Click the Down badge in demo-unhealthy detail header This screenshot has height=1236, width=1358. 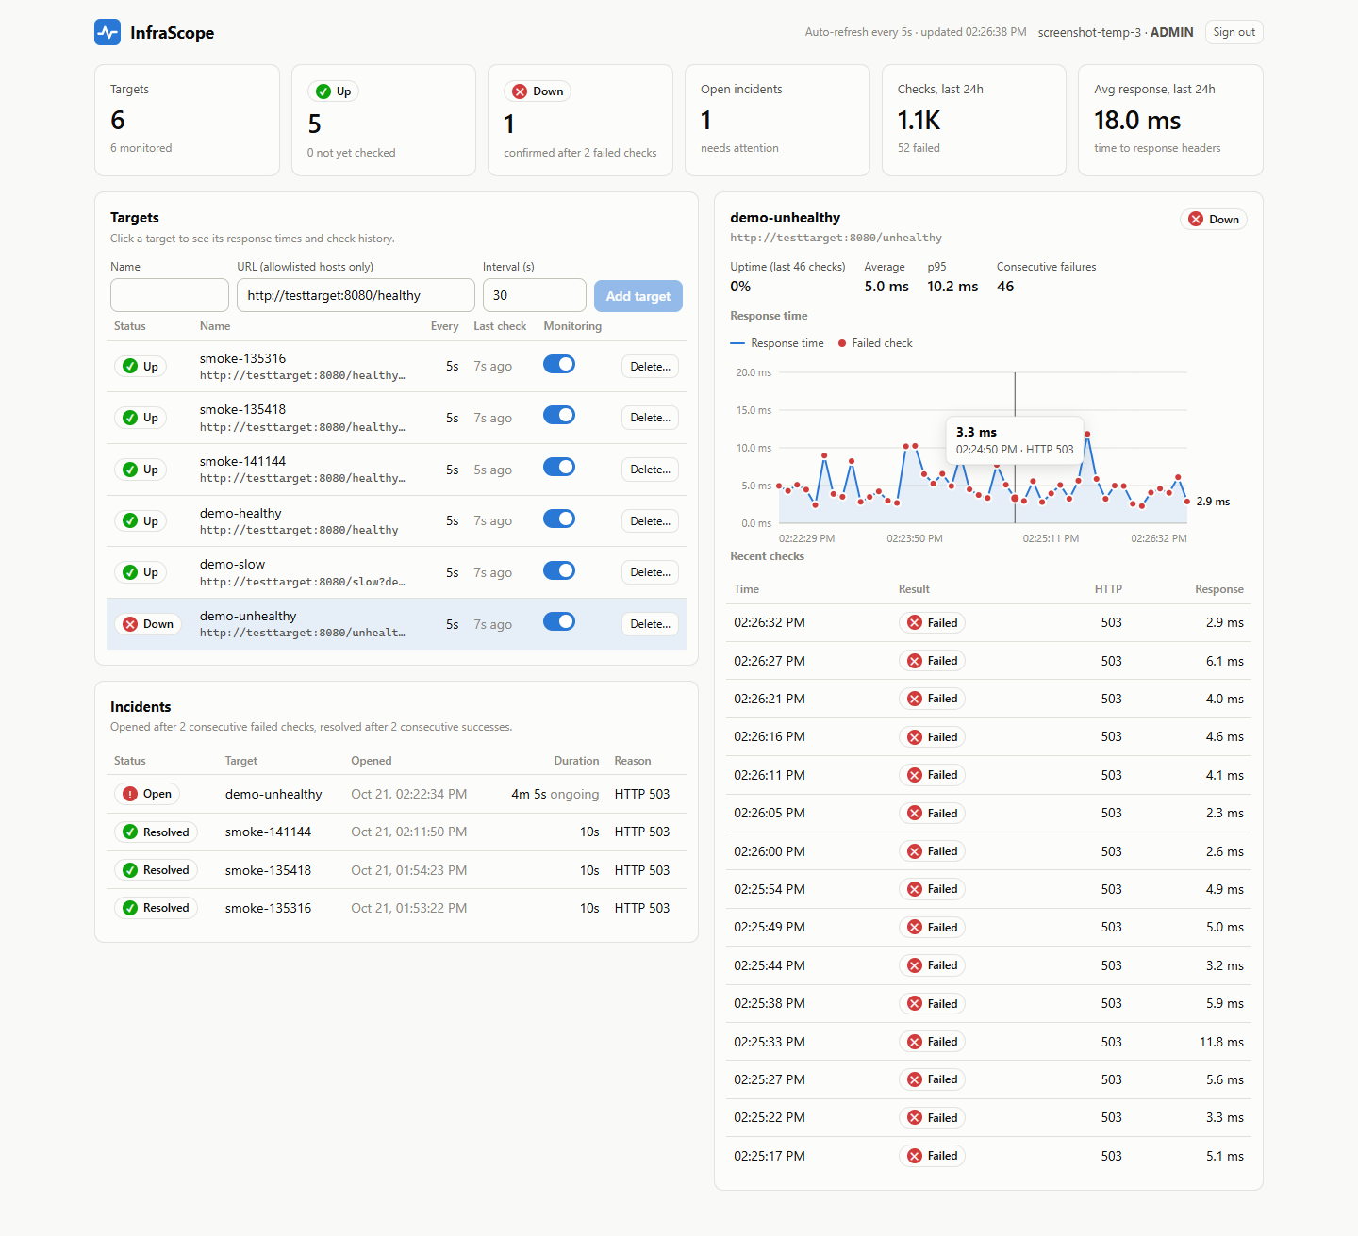[x=1214, y=220]
